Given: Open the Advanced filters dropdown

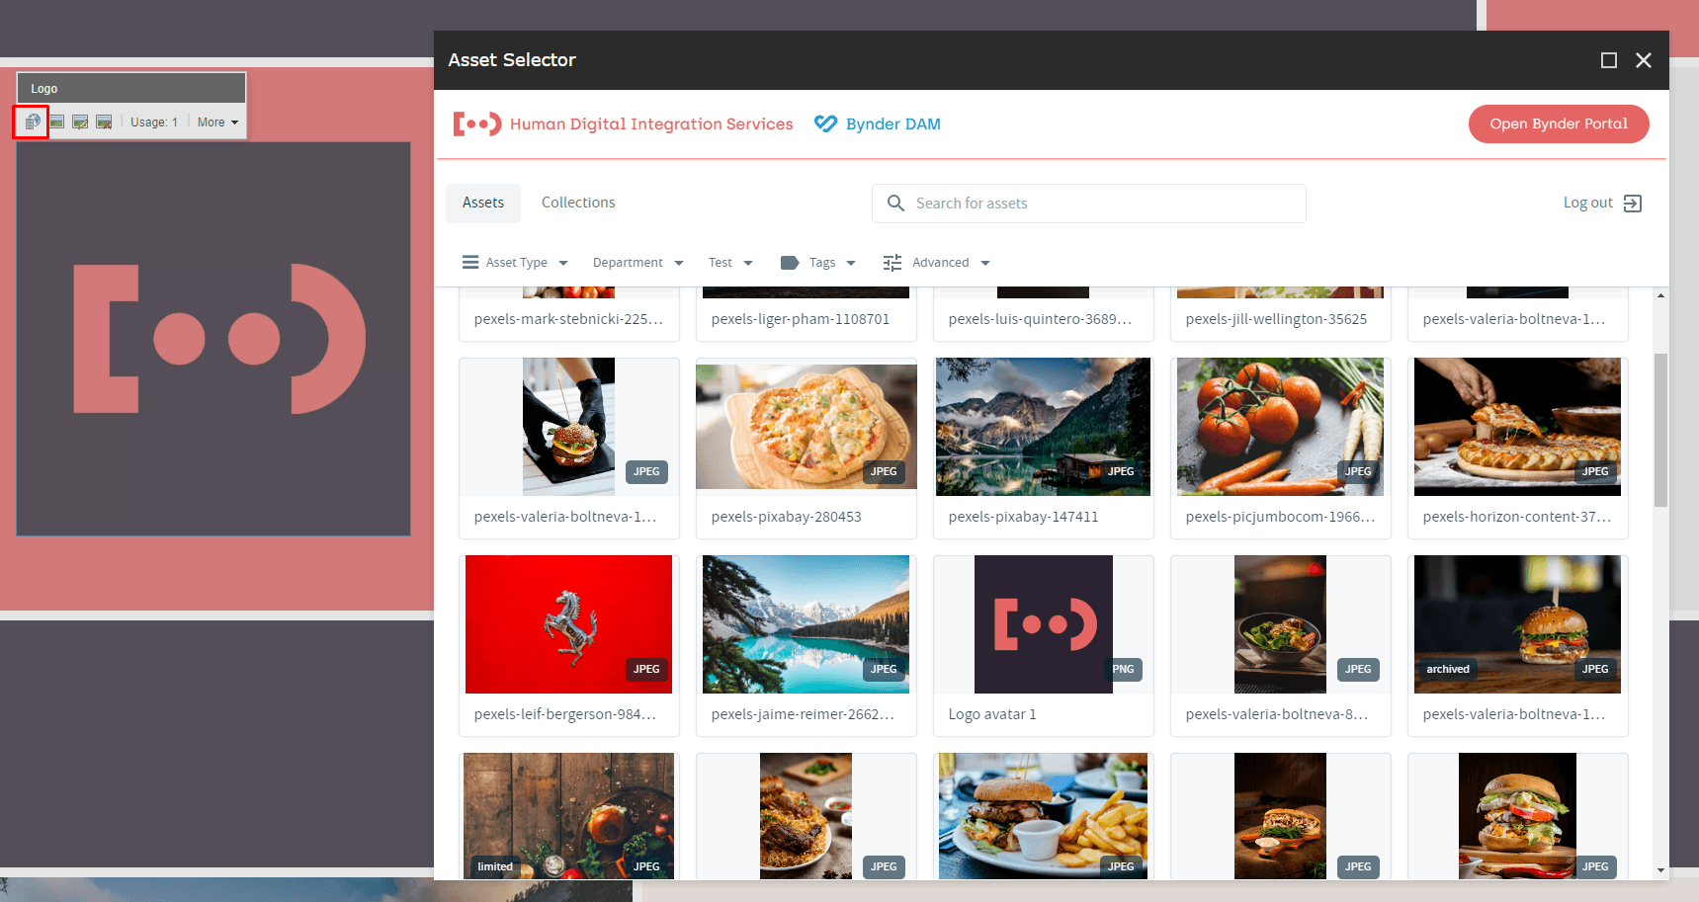Looking at the screenshot, I should [936, 263].
